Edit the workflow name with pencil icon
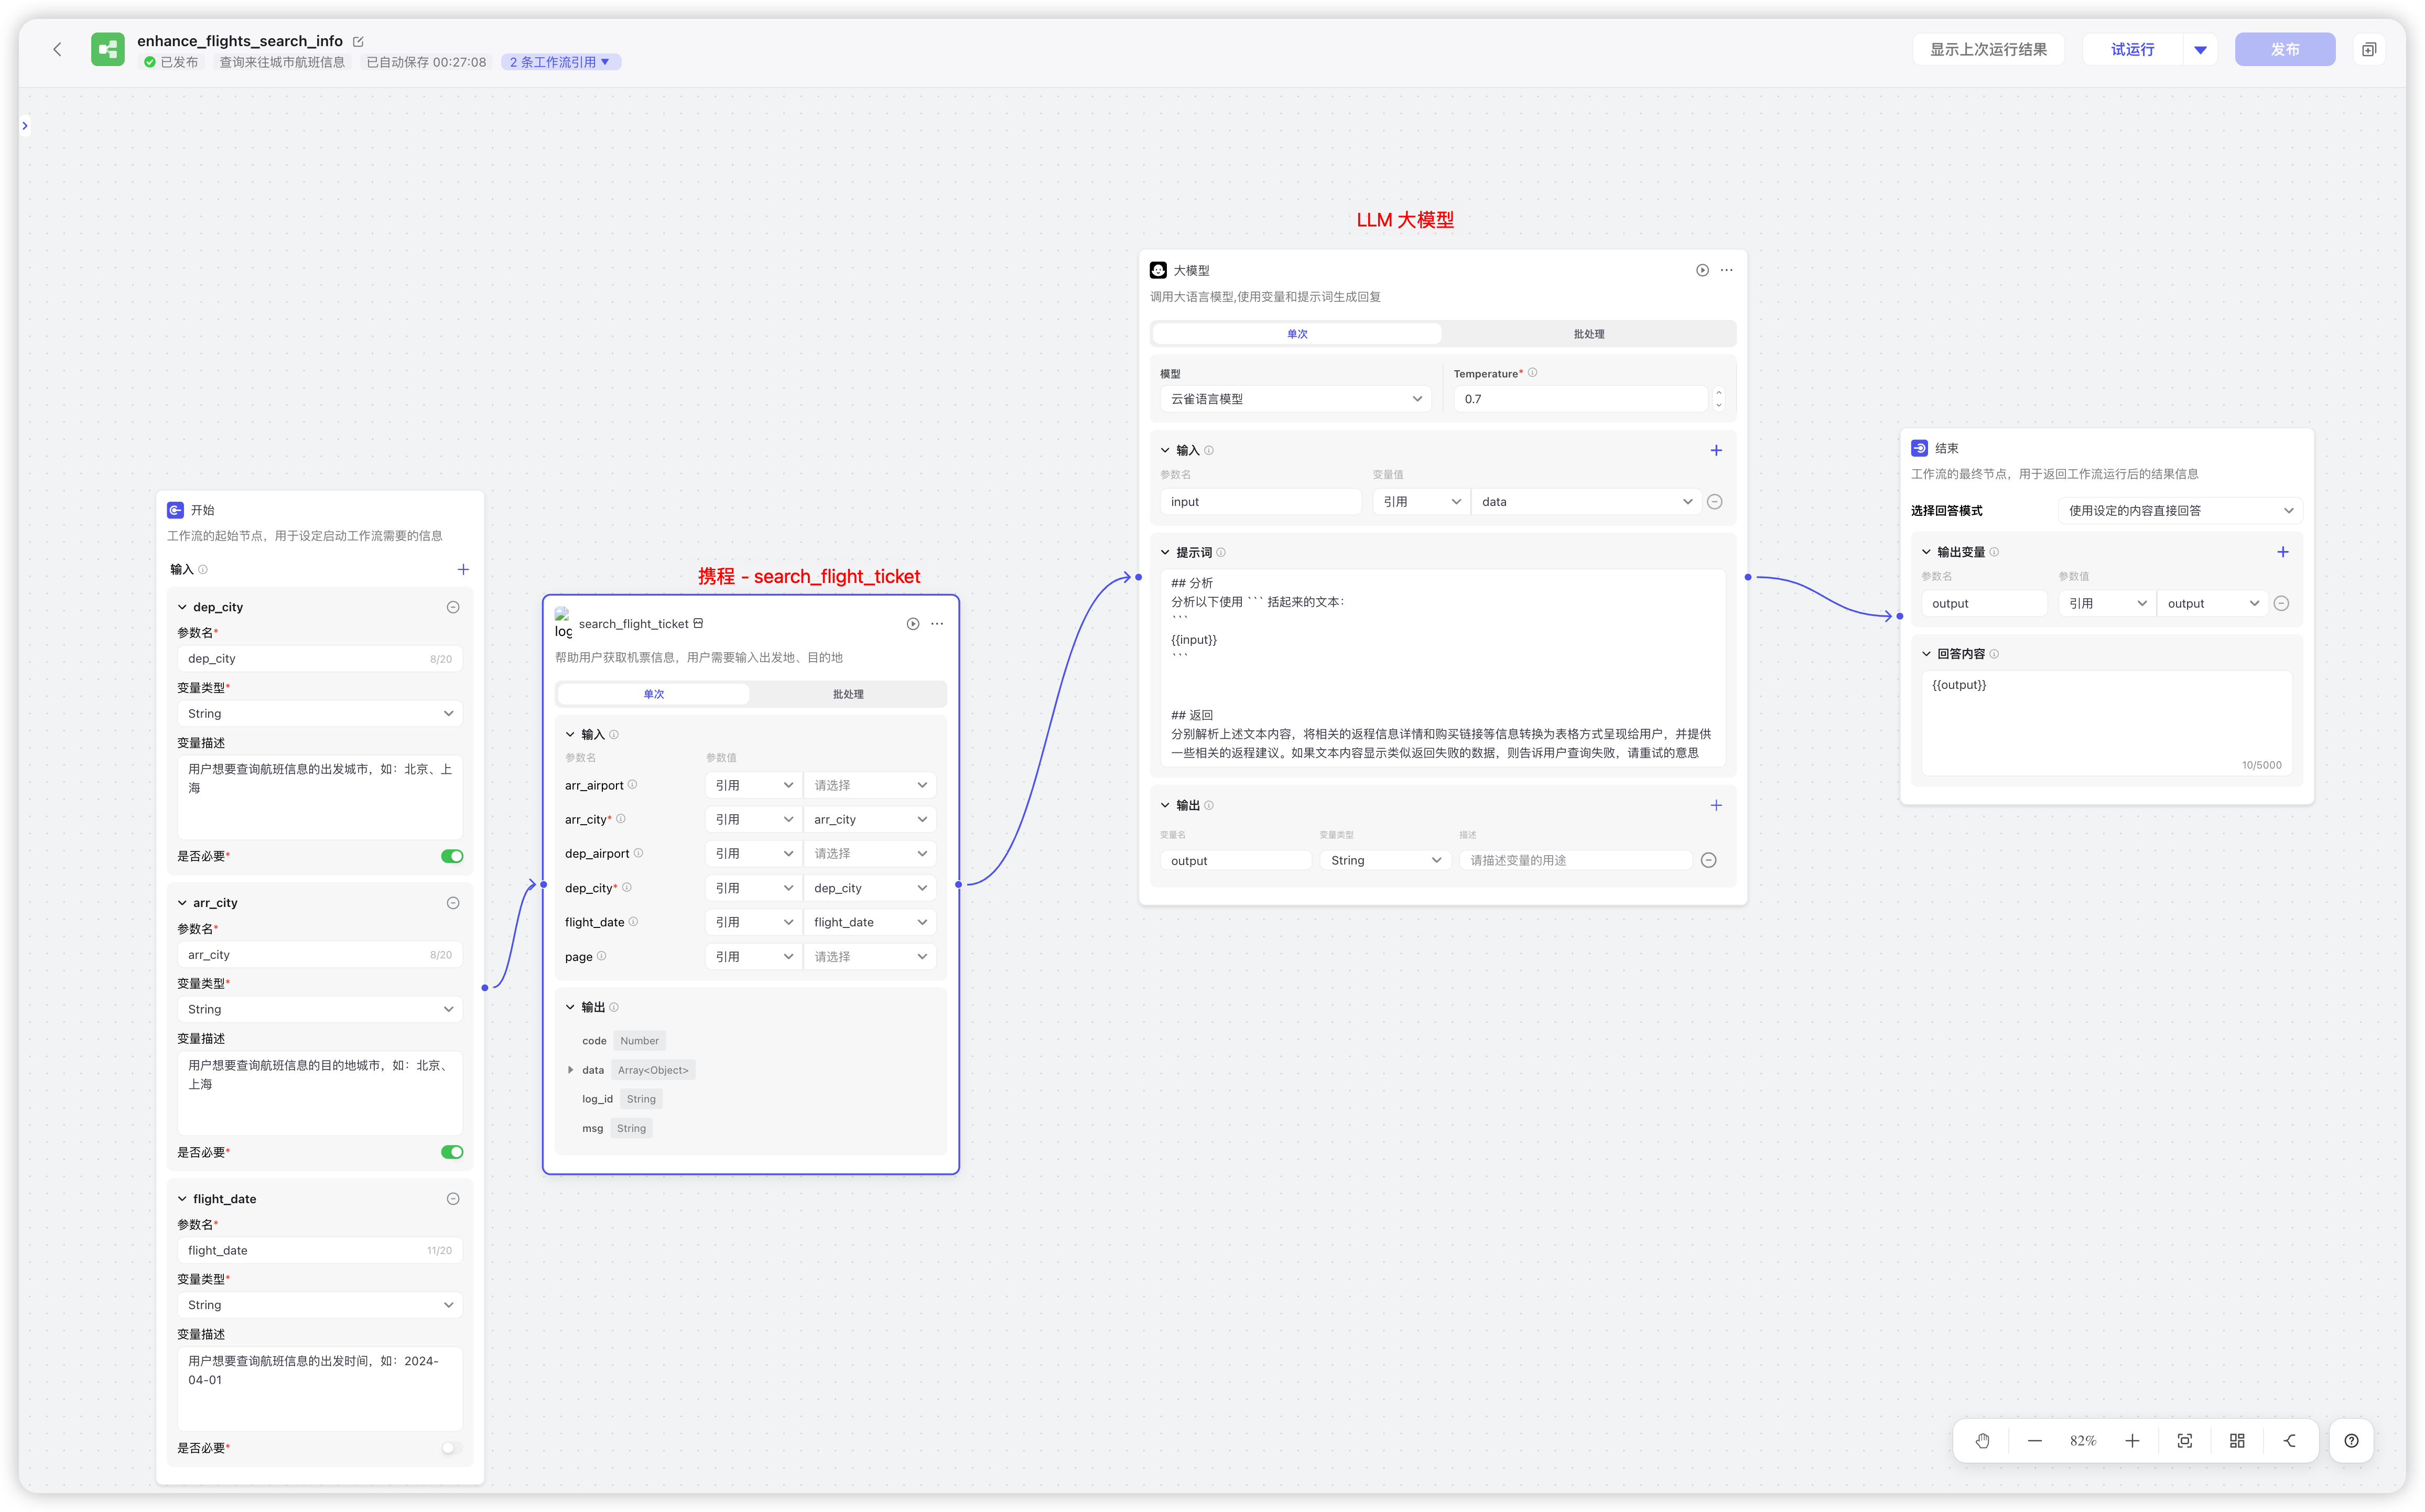The width and height of the screenshot is (2425, 1512). 359,41
